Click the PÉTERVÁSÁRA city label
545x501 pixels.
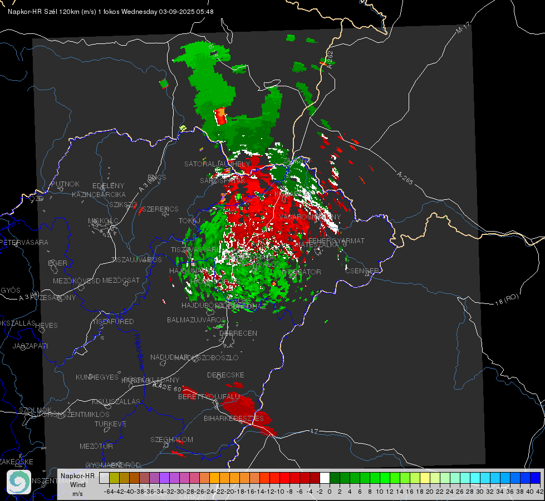point(24,242)
